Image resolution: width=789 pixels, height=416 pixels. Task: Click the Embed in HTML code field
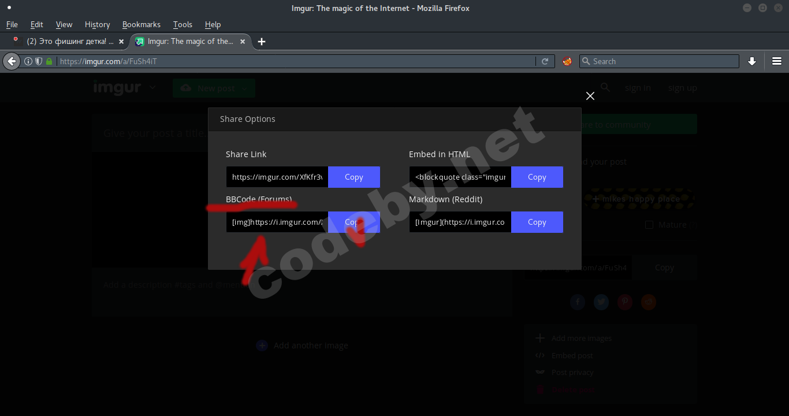pyautogui.click(x=460, y=177)
